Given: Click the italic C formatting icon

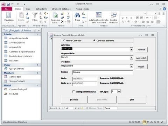Looking at the screenshot, I should click(127, 18).
